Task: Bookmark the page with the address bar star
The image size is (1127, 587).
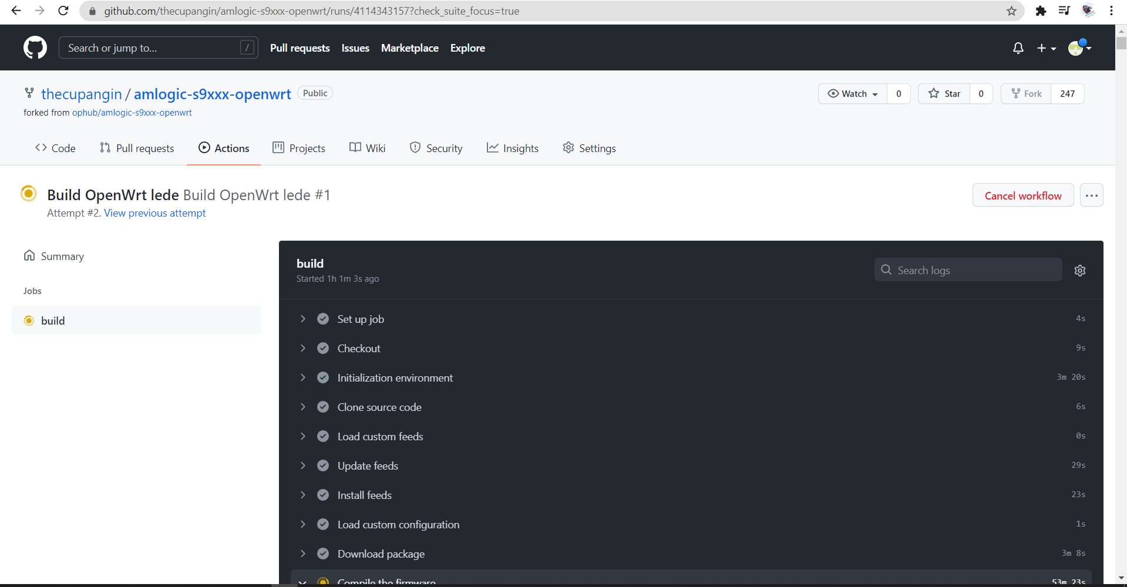Action: tap(1011, 11)
